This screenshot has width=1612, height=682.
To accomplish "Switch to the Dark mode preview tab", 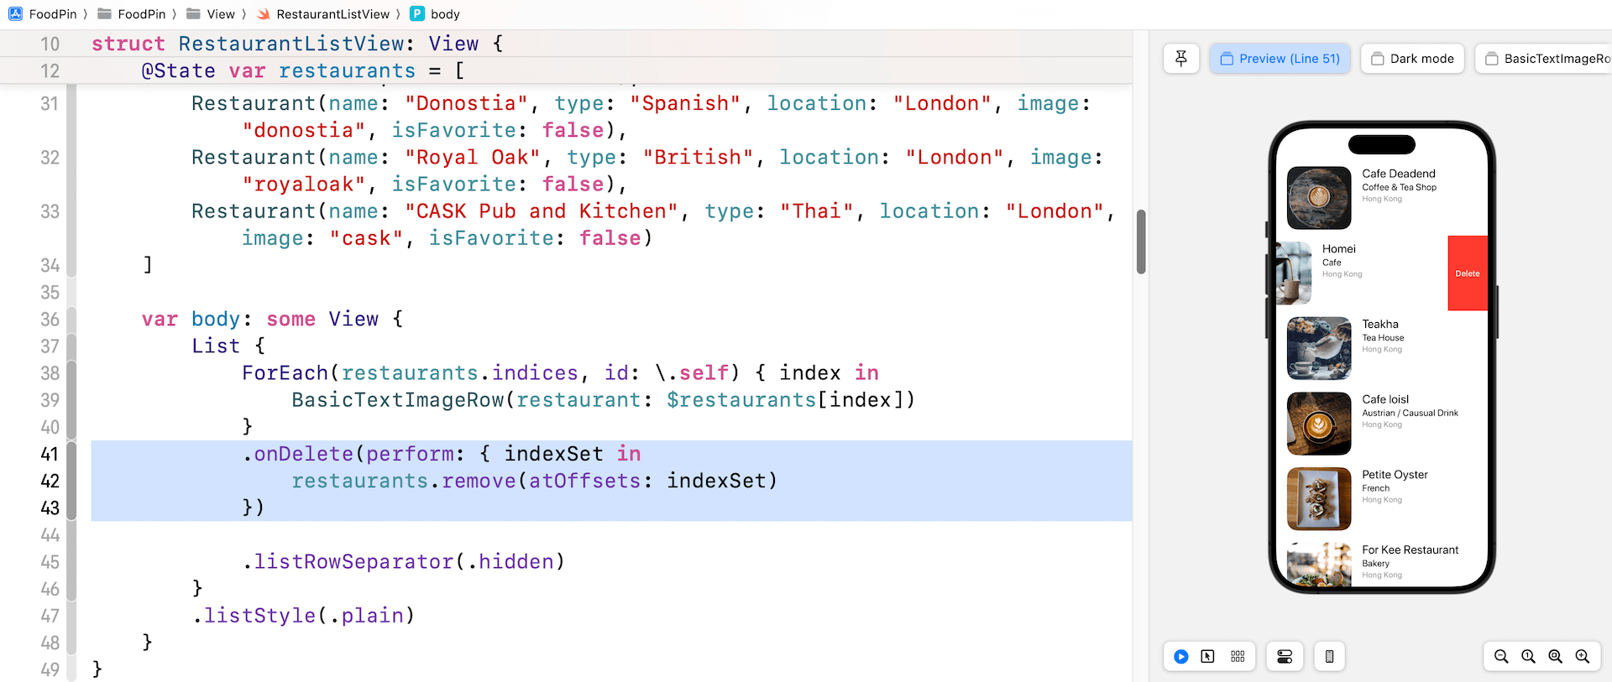I will [1412, 59].
